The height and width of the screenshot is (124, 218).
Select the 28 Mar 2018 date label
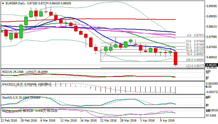(x=129, y=121)
